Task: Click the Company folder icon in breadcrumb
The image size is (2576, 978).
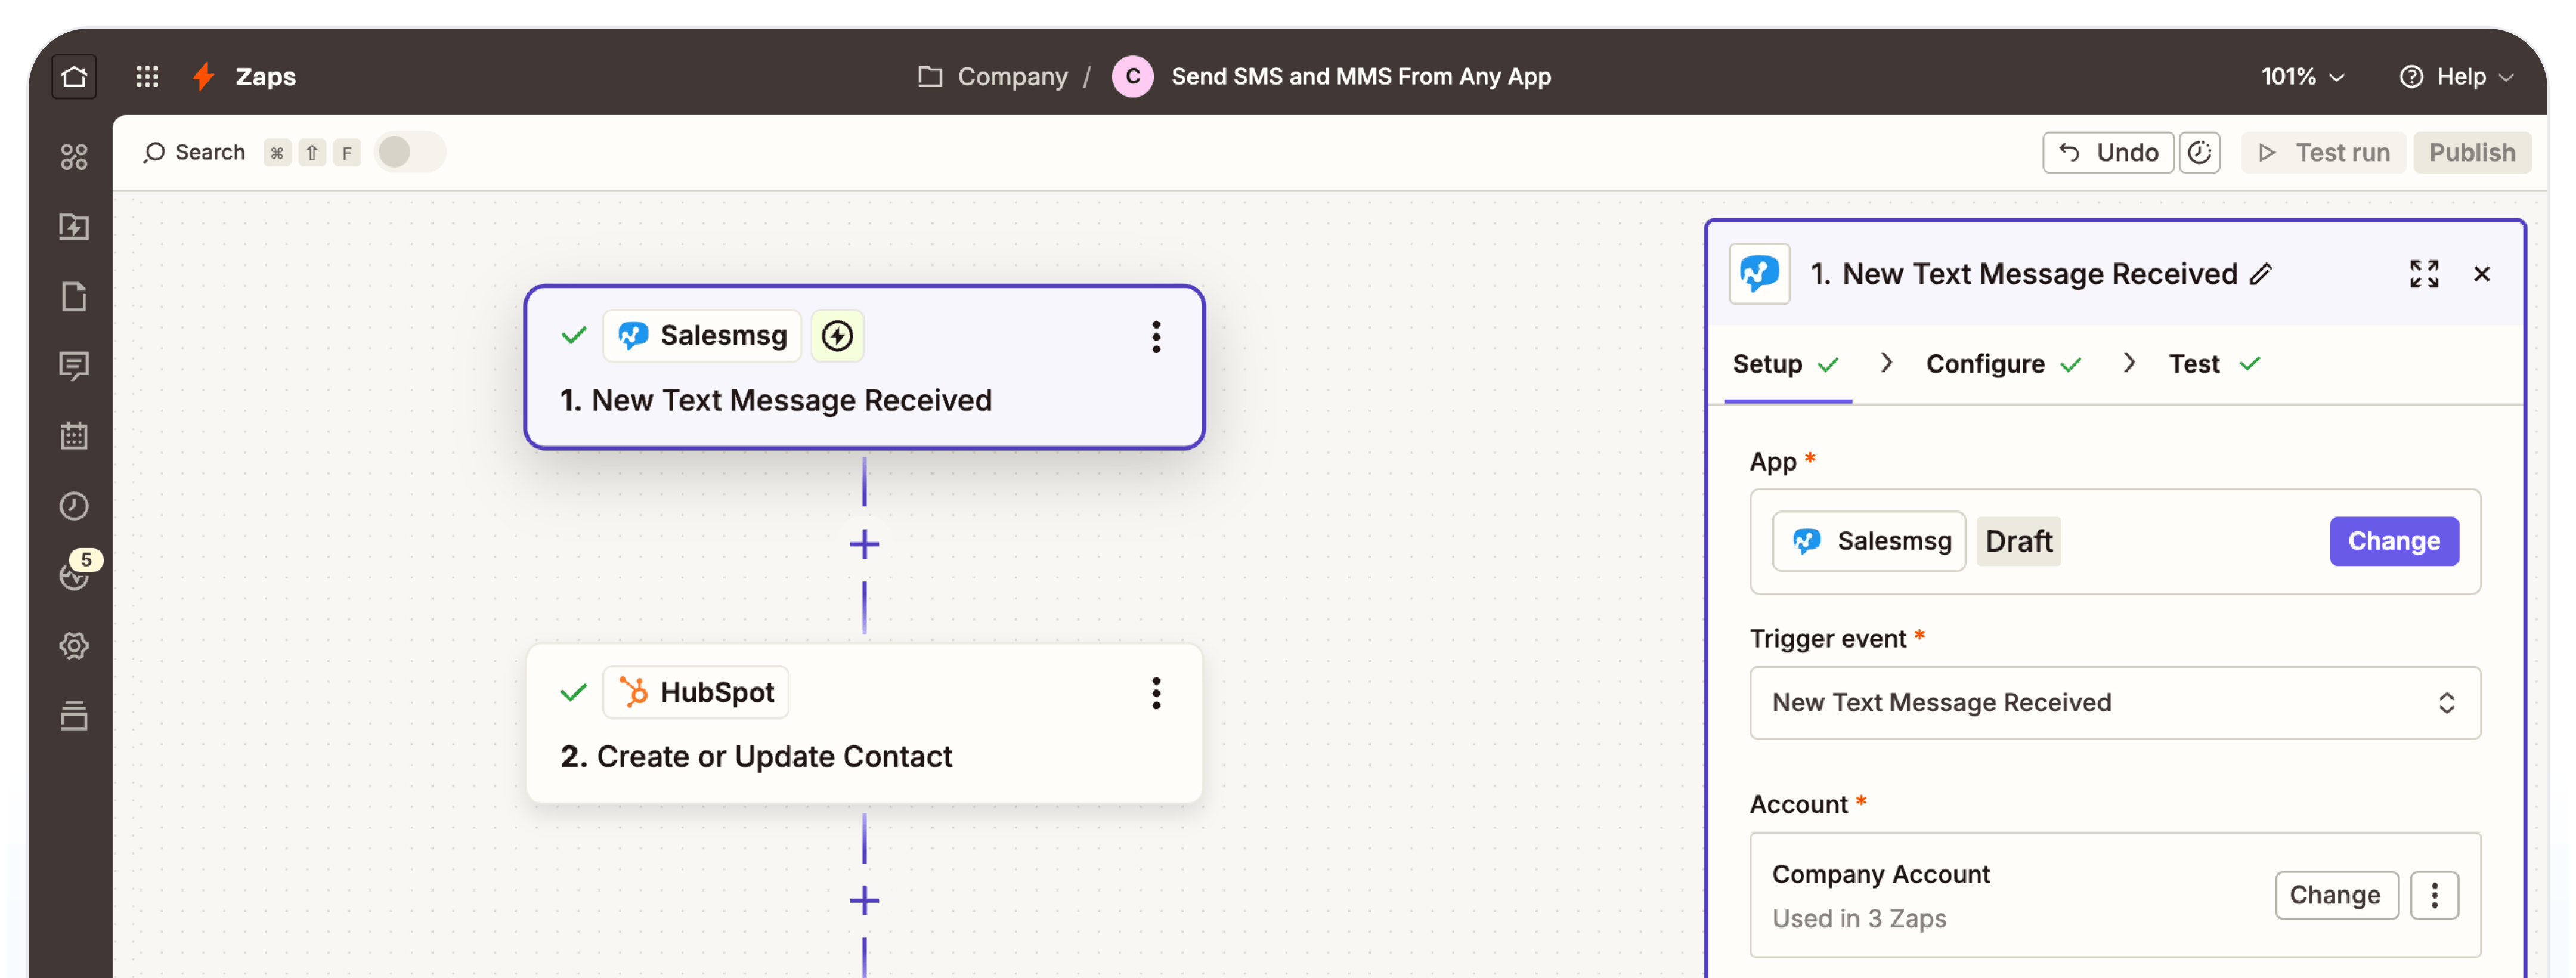Action: pos(930,76)
